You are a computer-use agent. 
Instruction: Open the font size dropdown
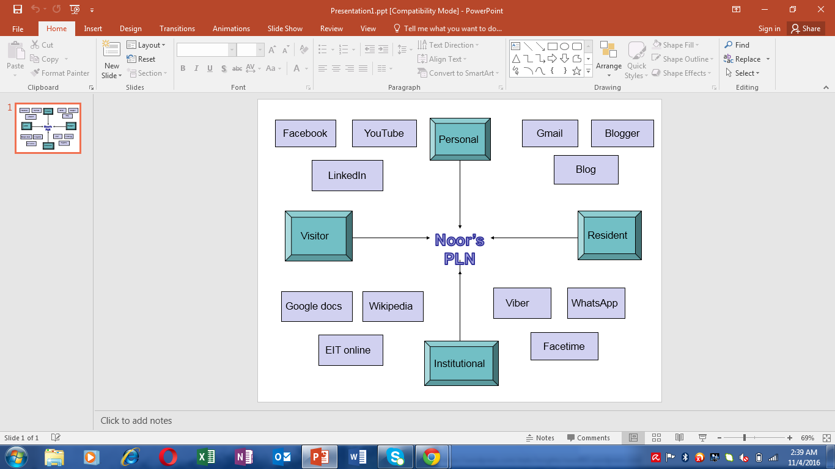click(x=260, y=50)
